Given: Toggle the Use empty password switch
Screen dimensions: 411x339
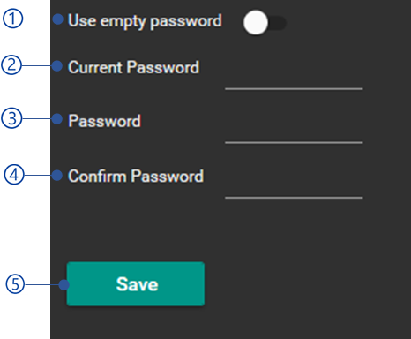Looking at the screenshot, I should tap(265, 23).
